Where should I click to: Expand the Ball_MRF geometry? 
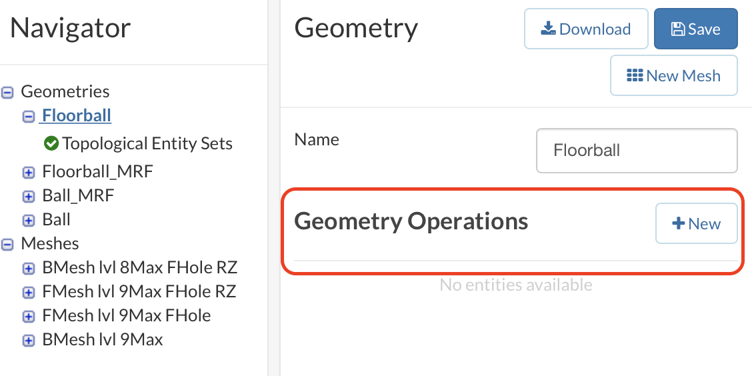coord(29,196)
